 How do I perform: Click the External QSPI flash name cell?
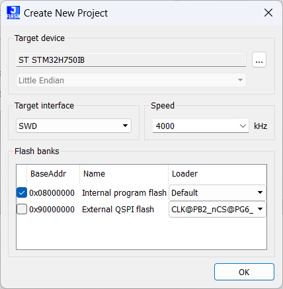coord(118,209)
